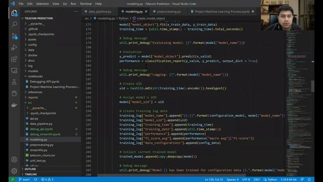Expand the TIMELINE section
The image size is (323, 182).
(x=31, y=174)
